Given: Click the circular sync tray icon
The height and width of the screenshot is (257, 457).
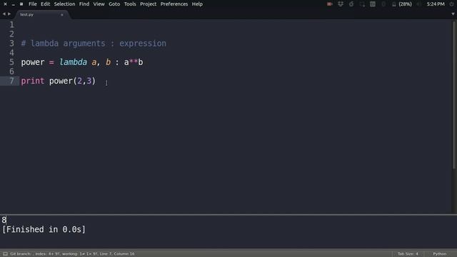Looking at the screenshot, I should [351, 4].
